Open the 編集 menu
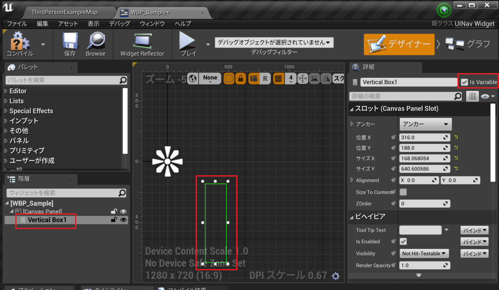 42,24
